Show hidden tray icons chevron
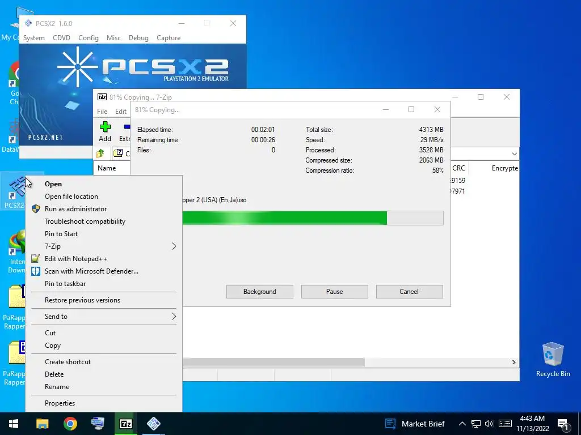The width and height of the screenshot is (581, 435). point(462,424)
